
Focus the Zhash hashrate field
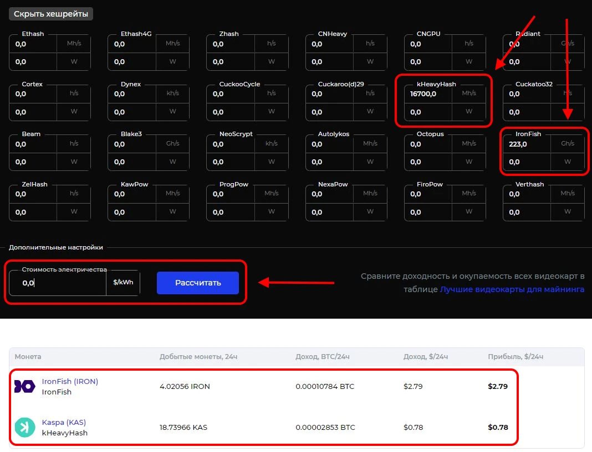click(x=230, y=44)
